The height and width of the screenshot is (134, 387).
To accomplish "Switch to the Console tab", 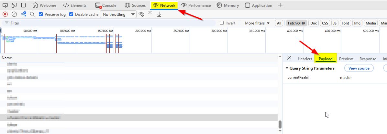I will pyautogui.click(x=106, y=5).
